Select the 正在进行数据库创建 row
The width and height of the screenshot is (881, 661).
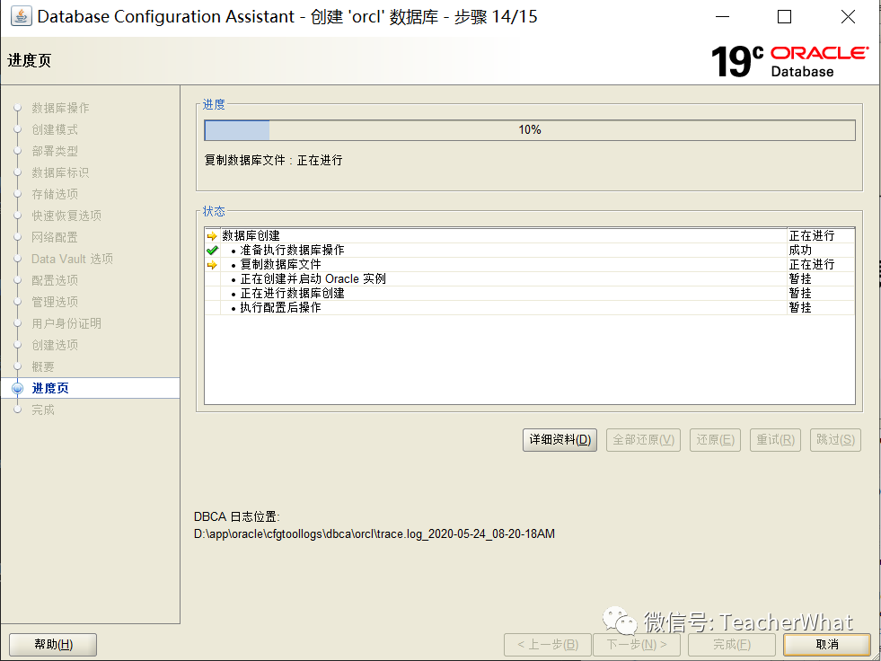point(530,294)
